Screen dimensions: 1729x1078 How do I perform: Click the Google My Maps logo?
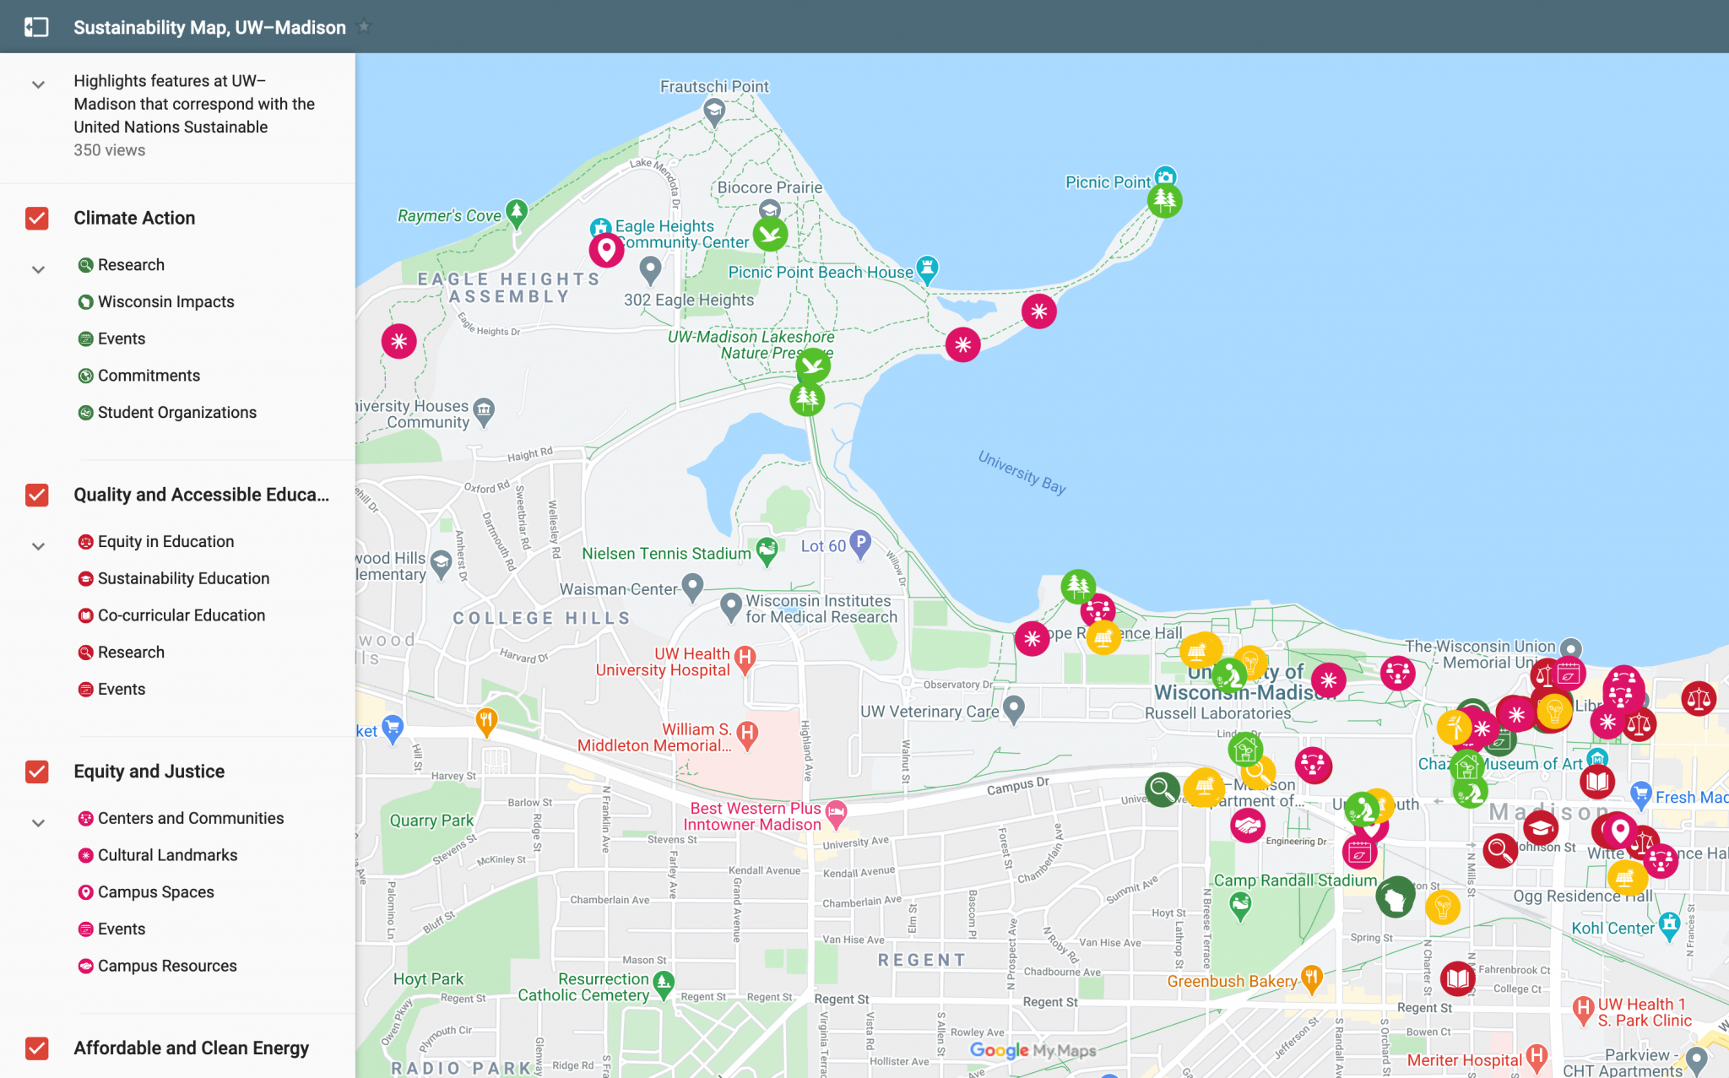point(1033,1051)
